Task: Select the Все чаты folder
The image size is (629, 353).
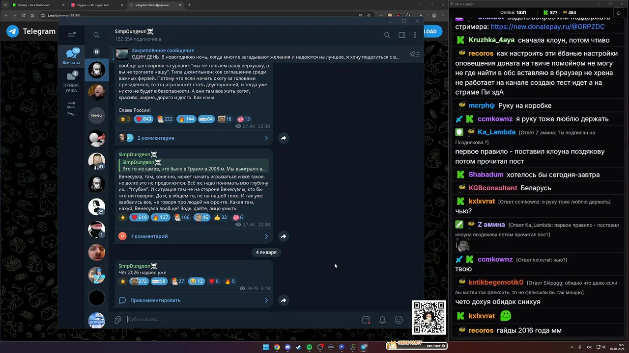Action: pos(71,57)
